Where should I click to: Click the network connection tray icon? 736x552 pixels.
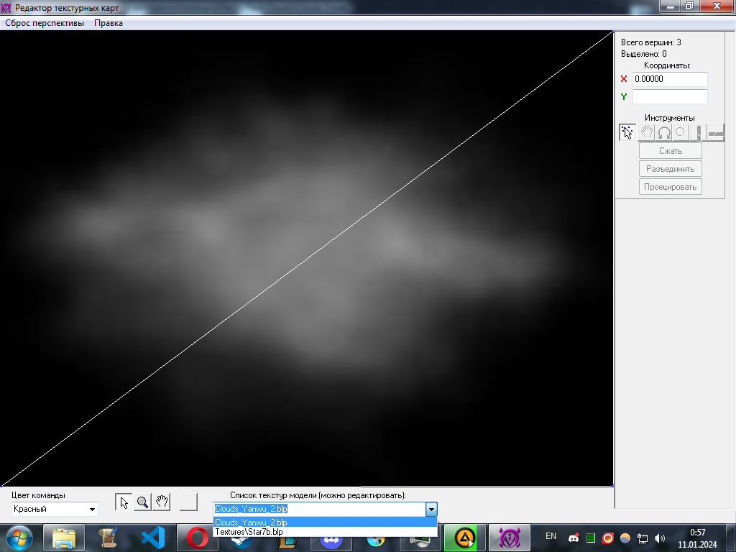[x=643, y=538]
